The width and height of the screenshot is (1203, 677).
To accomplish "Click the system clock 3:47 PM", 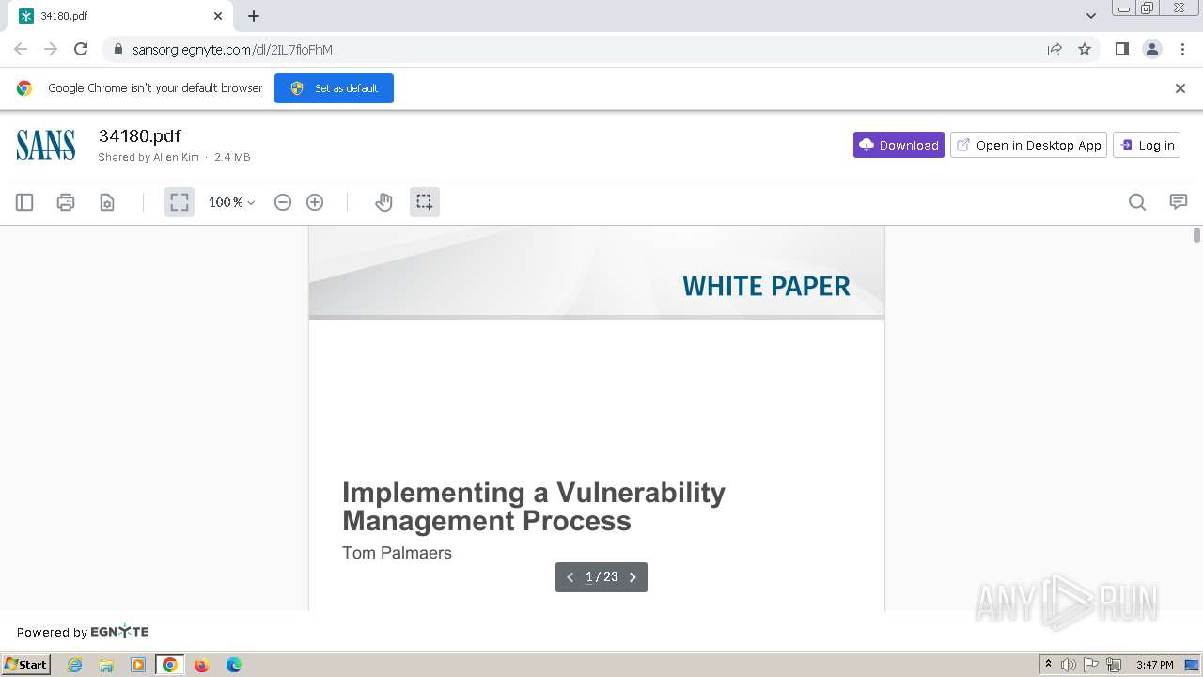I will click(x=1155, y=665).
